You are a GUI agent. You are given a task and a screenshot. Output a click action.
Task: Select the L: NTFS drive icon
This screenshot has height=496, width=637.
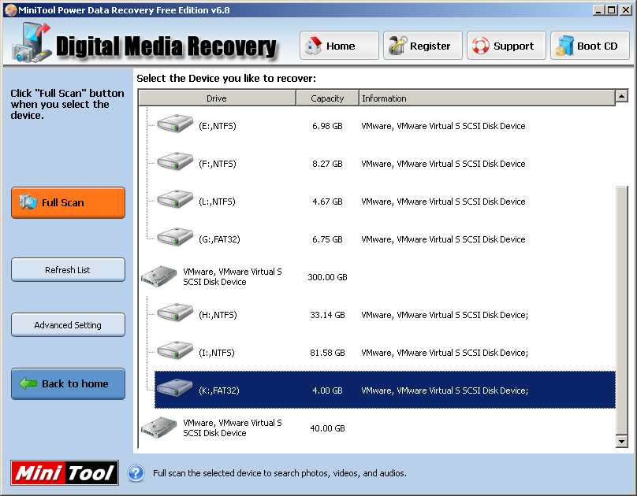(x=175, y=198)
